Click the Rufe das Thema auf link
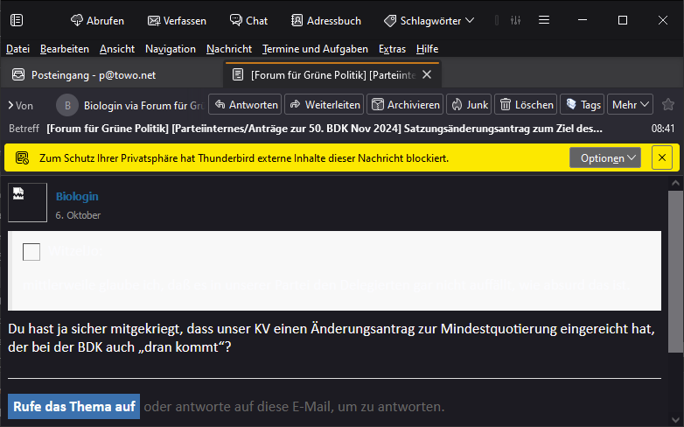 tap(73, 407)
